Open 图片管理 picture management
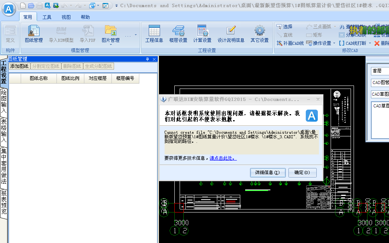Screen dimensions: 389x243 [x=111, y=34]
